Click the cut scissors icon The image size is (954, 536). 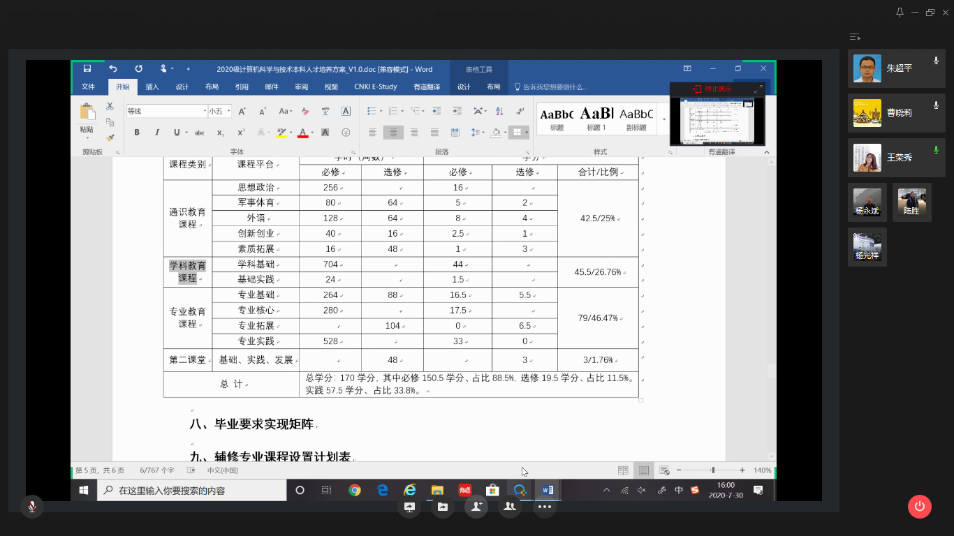point(110,106)
